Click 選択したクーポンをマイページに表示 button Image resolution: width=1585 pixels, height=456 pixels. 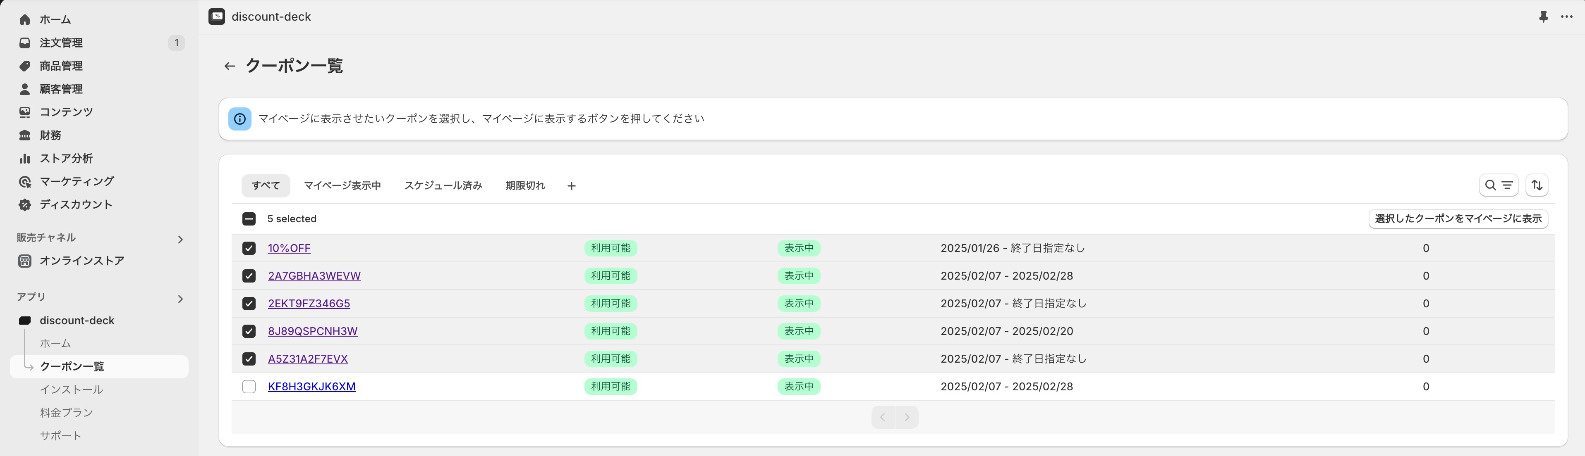(1458, 219)
